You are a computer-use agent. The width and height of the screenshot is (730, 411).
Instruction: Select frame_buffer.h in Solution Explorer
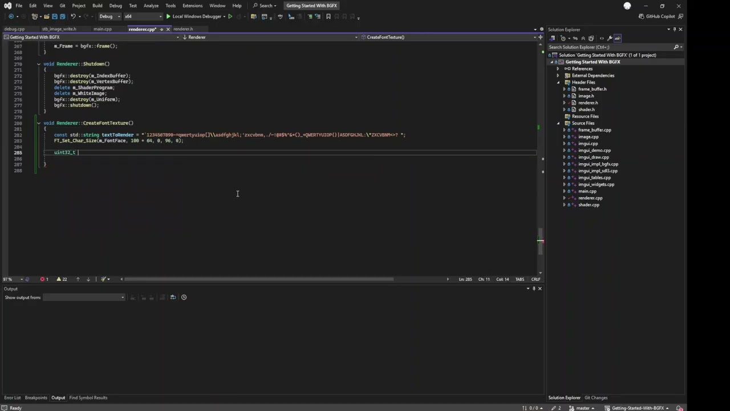592,89
